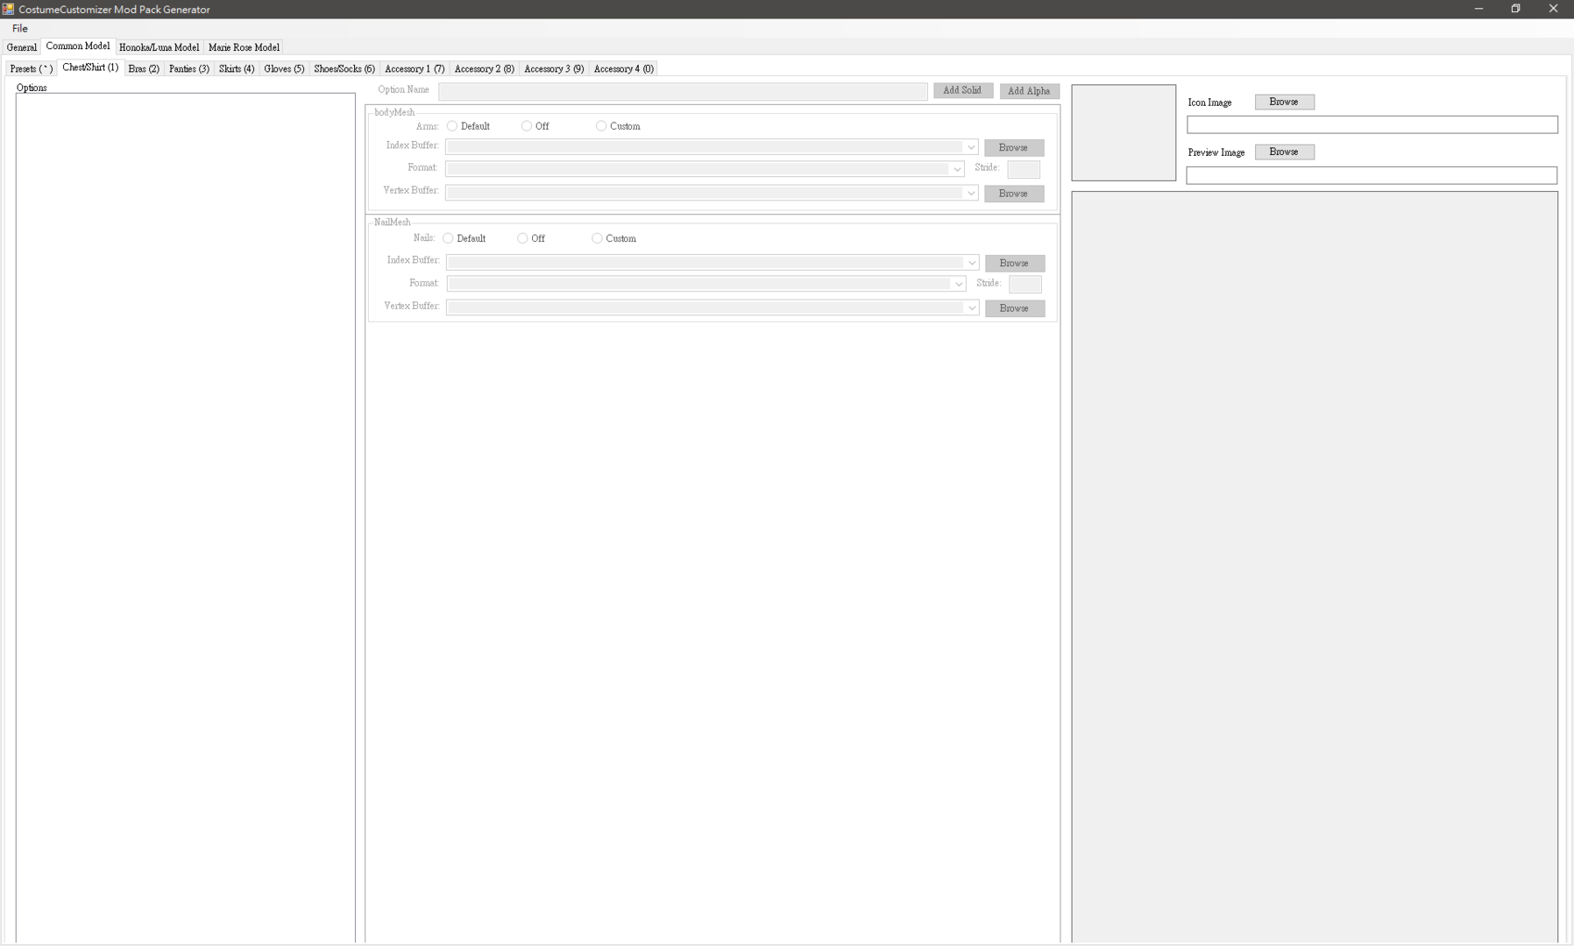Click the large preview image area
1574x946 pixels.
tap(1315, 568)
